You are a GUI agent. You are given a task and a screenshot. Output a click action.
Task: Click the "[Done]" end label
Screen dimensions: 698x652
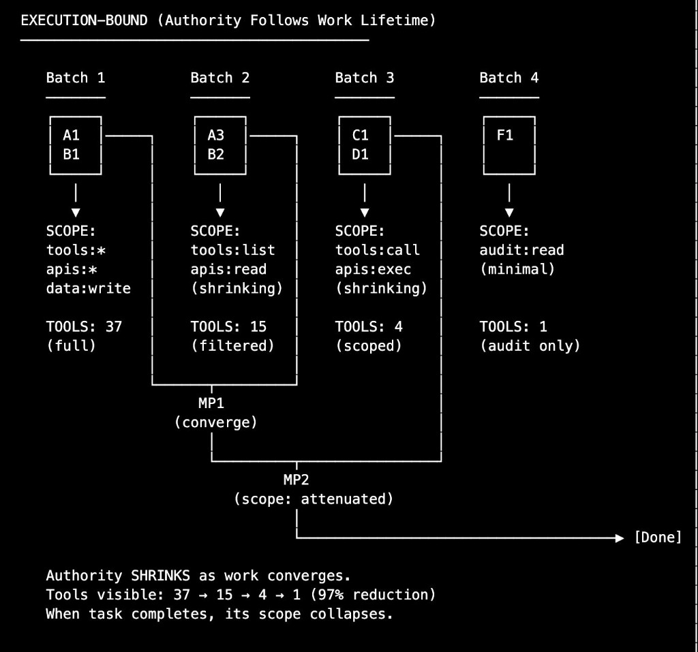click(658, 537)
